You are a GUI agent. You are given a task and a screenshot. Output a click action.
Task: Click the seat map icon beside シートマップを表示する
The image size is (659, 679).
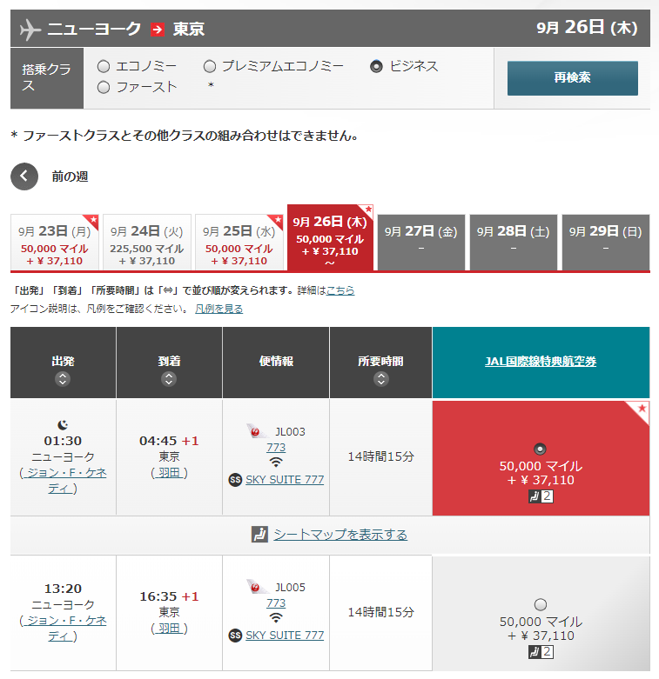coord(259,535)
